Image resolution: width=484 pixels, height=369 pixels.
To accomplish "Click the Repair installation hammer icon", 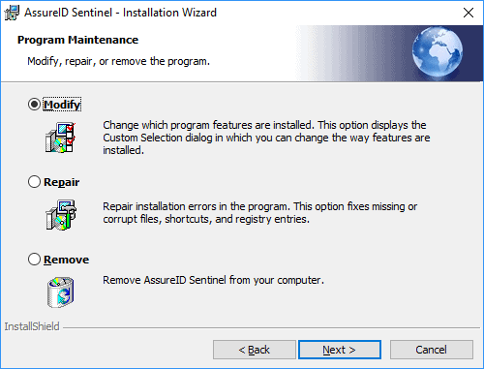I will tap(60, 215).
